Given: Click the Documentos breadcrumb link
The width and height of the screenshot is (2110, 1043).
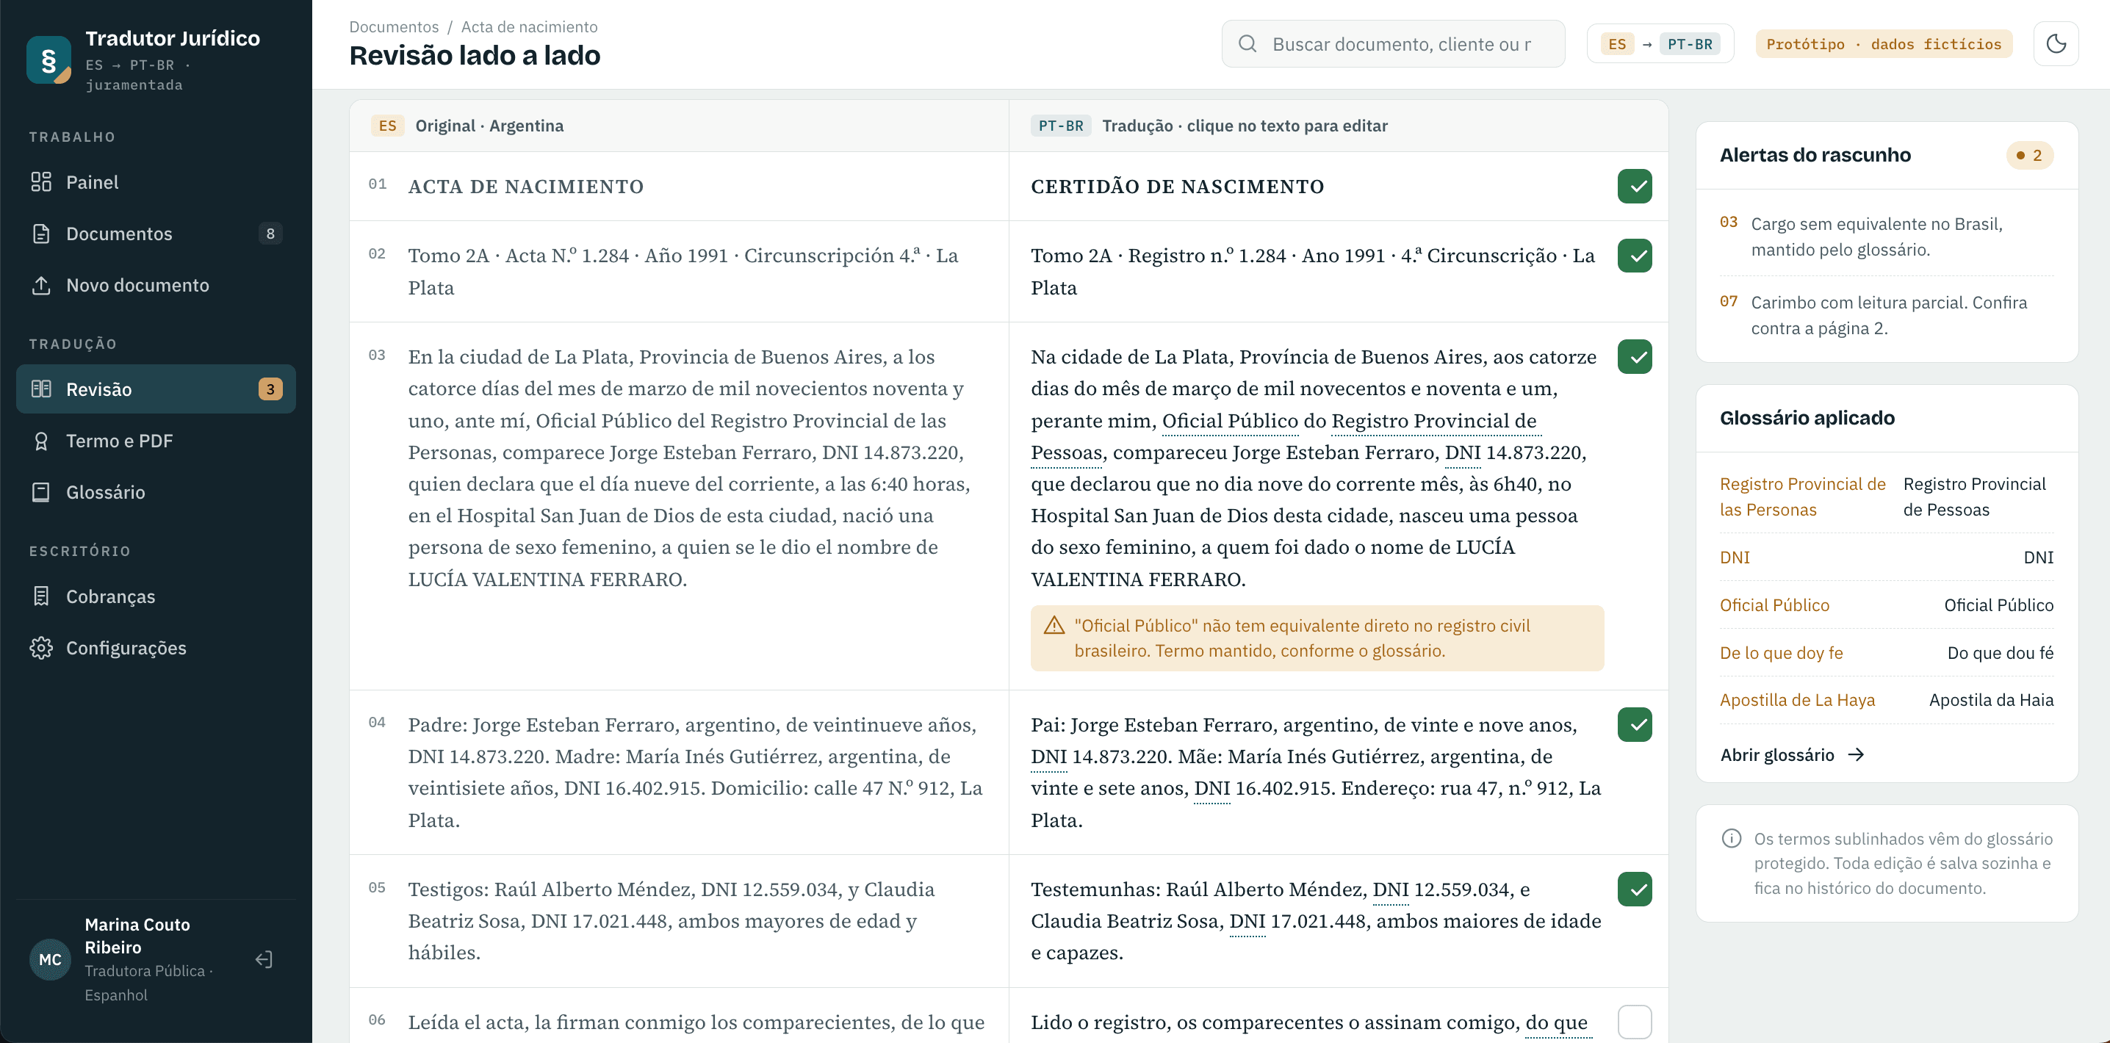Looking at the screenshot, I should pyautogui.click(x=394, y=26).
